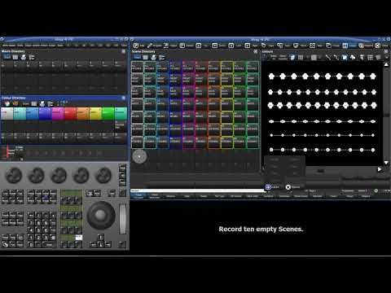Select the first fixture in the plot's top row

click(x=271, y=77)
